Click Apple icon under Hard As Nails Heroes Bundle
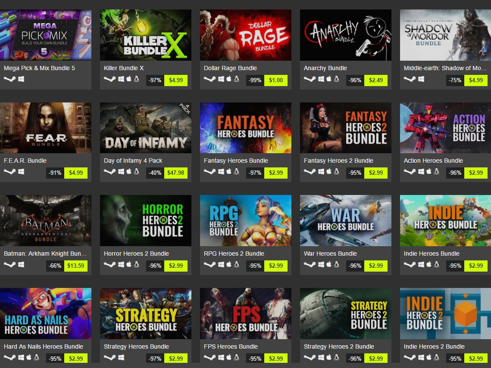Viewport: 491px width, 368px height. click(x=29, y=357)
